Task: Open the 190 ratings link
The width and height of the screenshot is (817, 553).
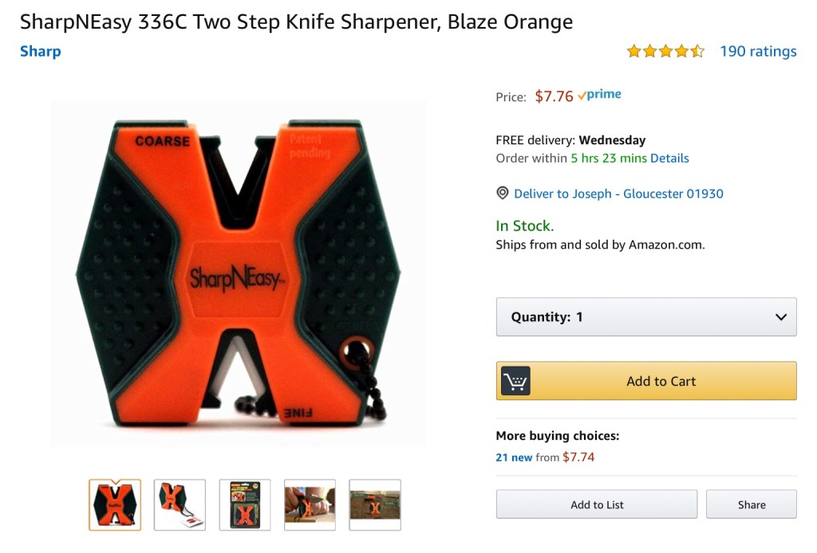Action: 758,51
